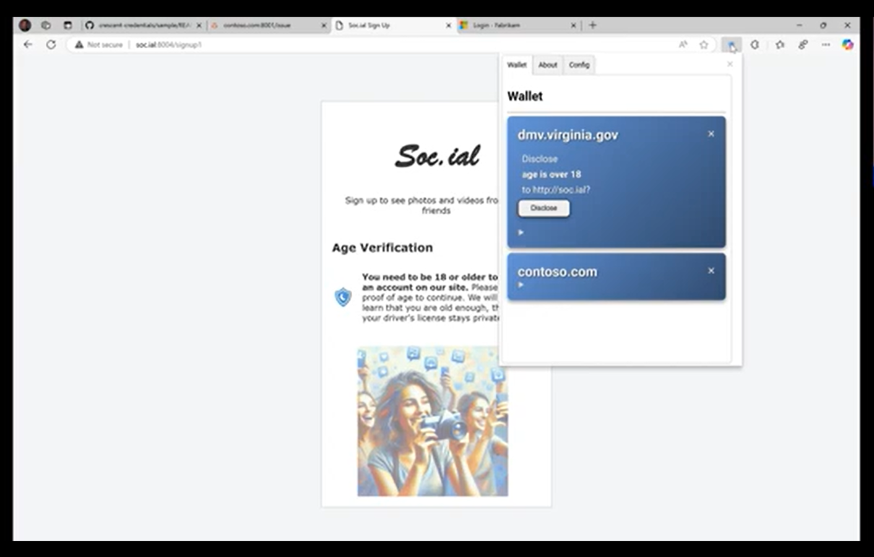Open the tab actions menu icon
Screen dimensions: 874x557
click(67, 25)
